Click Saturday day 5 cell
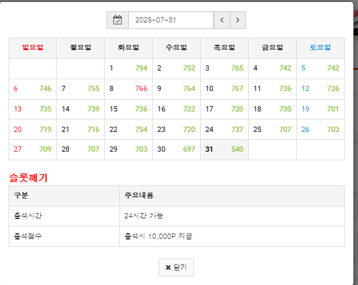The width and height of the screenshot is (358, 285). tap(320, 69)
